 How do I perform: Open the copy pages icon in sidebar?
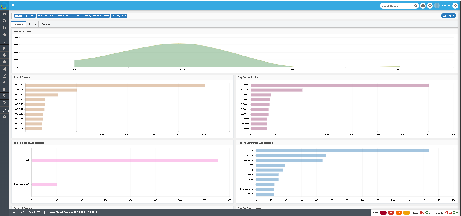pyautogui.click(x=4, y=96)
